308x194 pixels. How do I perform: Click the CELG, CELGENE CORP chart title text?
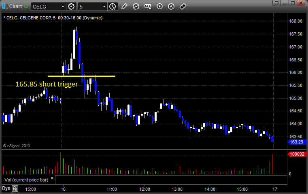pyautogui.click(x=53, y=18)
